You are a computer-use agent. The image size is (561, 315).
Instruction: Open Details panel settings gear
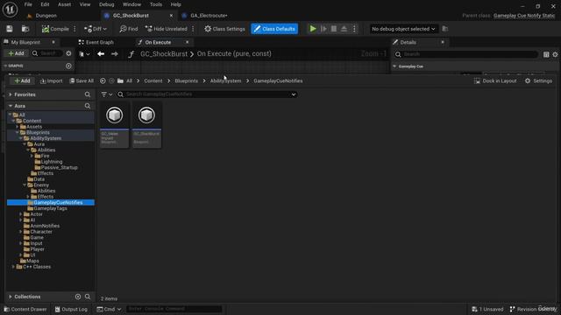click(x=555, y=54)
